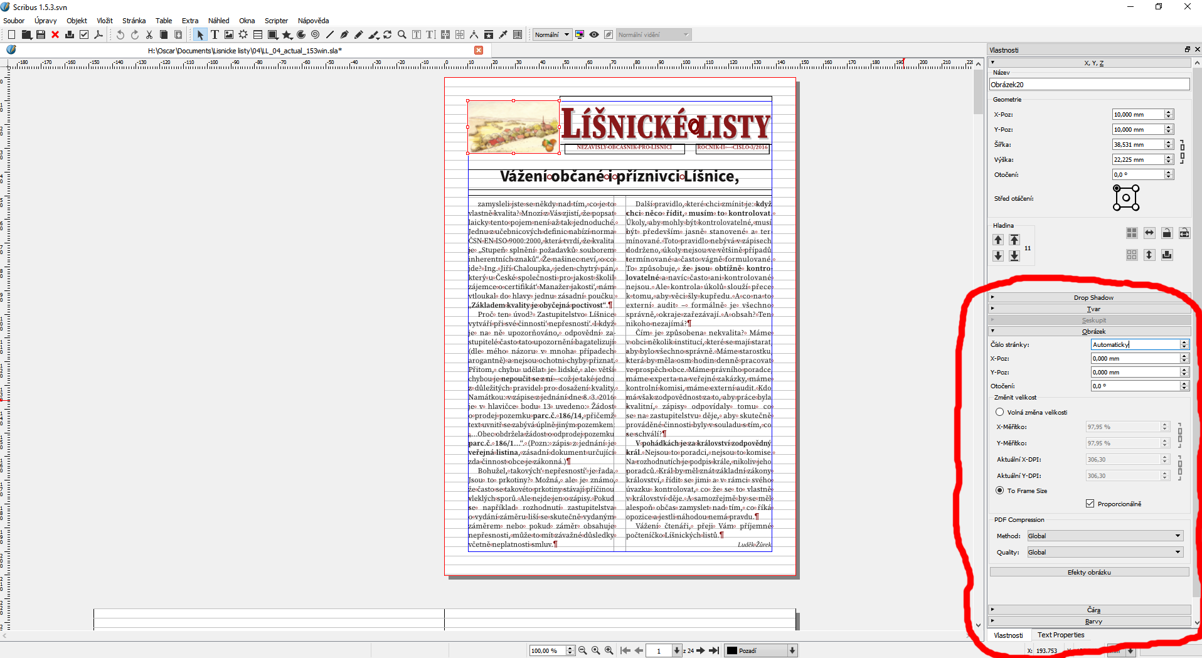Select the Image Frame tool
1202x658 pixels.
tap(229, 35)
